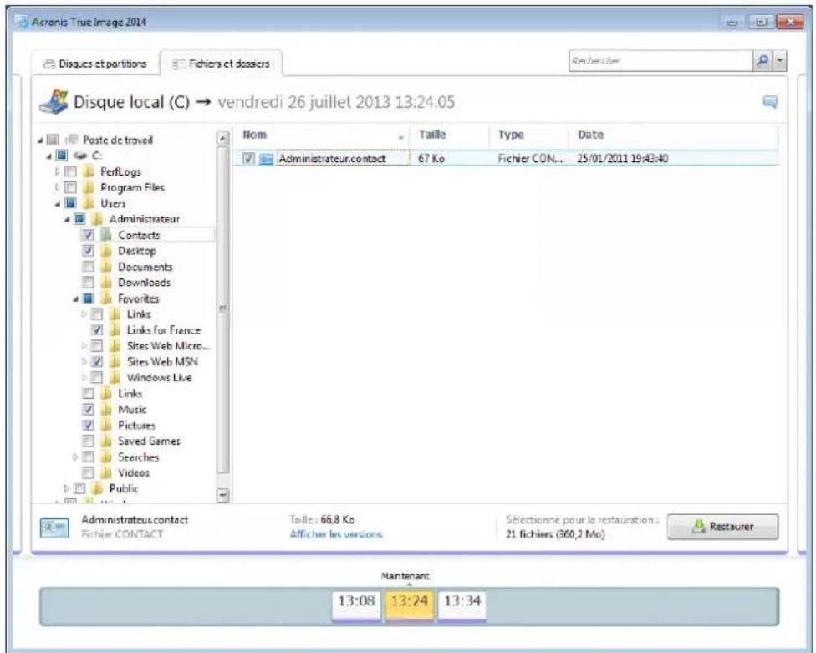Collapse the Favorites folder

tap(75, 299)
